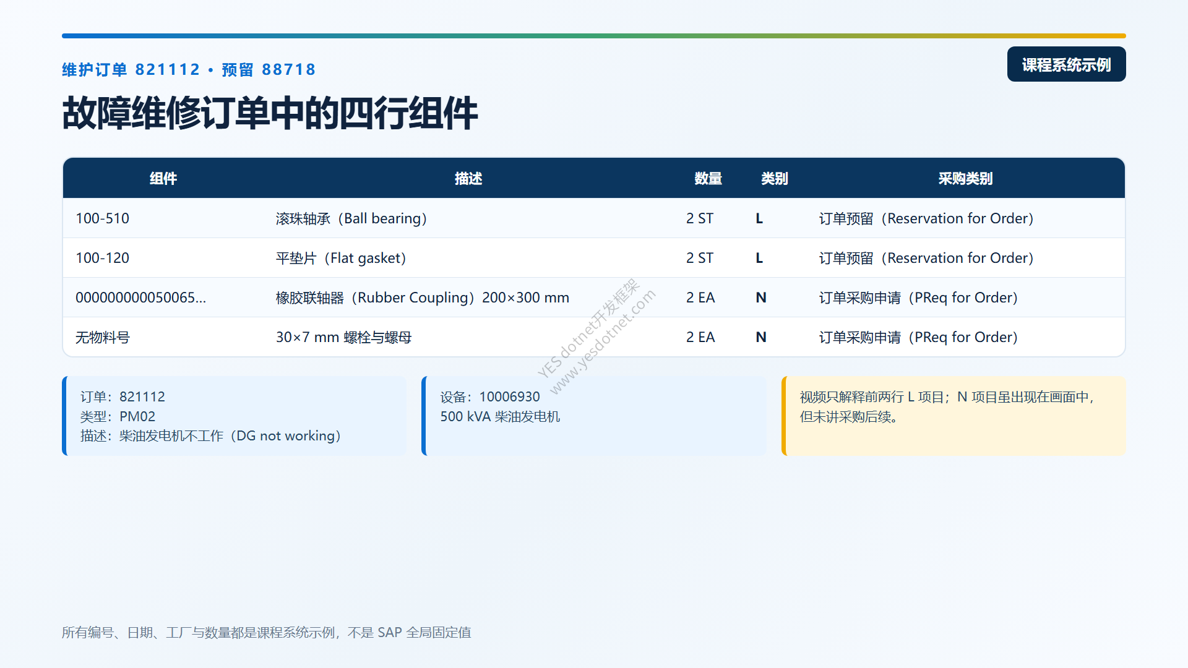The height and width of the screenshot is (668, 1188).
Task: Select component cell 100-510
Action: (103, 218)
